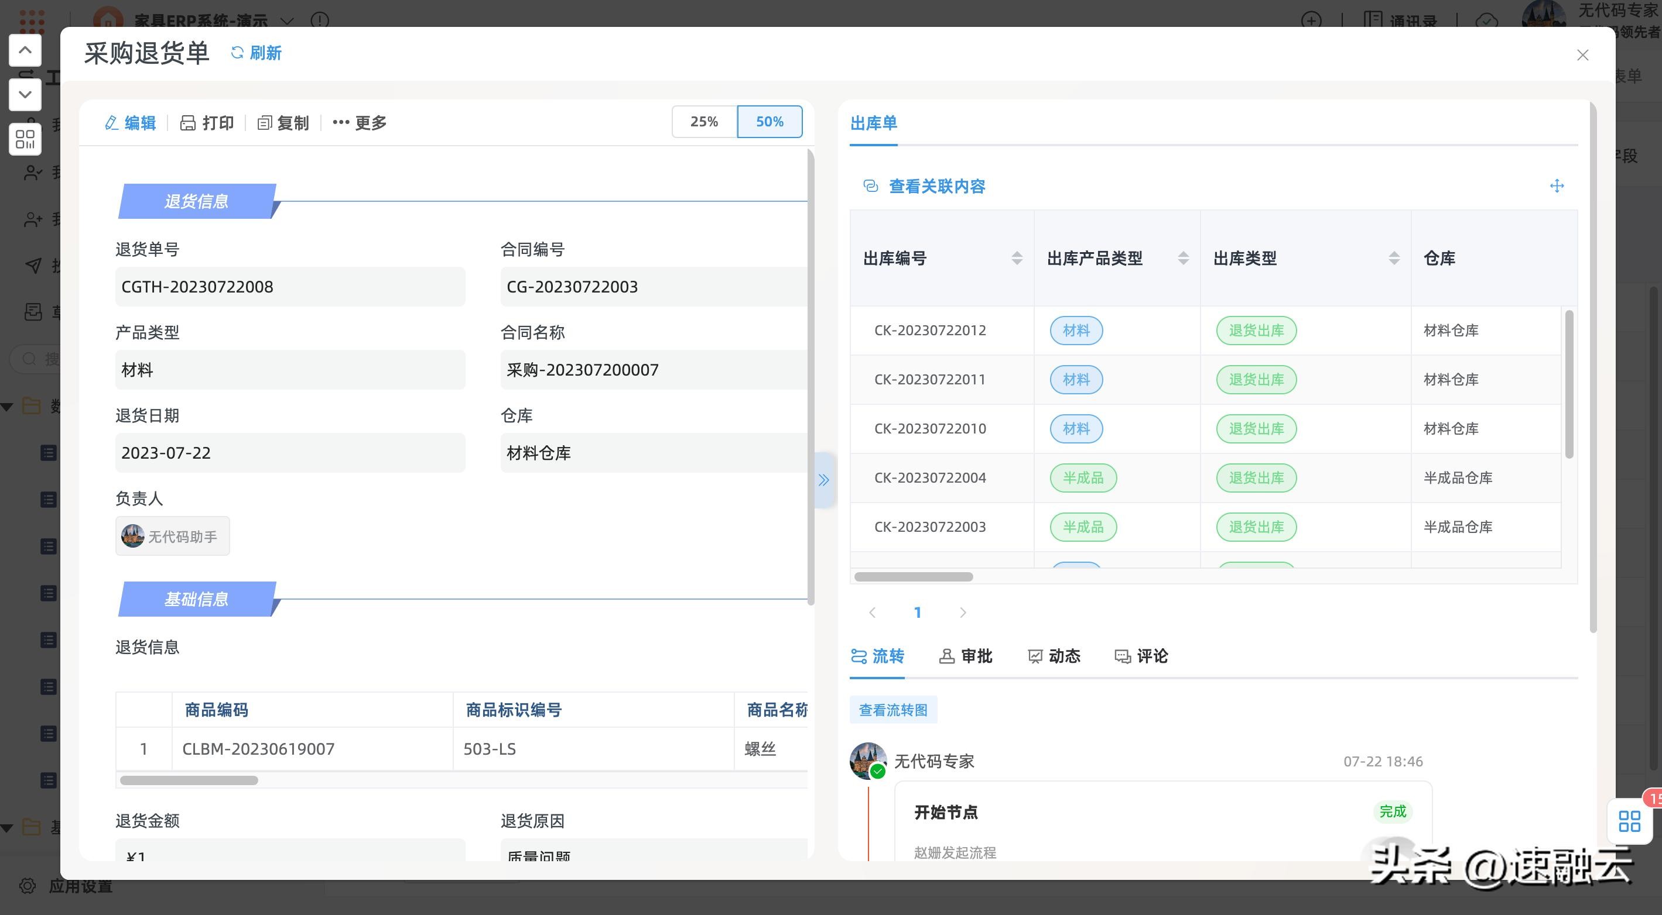Select the 50% width option
The image size is (1662, 915).
(770, 121)
